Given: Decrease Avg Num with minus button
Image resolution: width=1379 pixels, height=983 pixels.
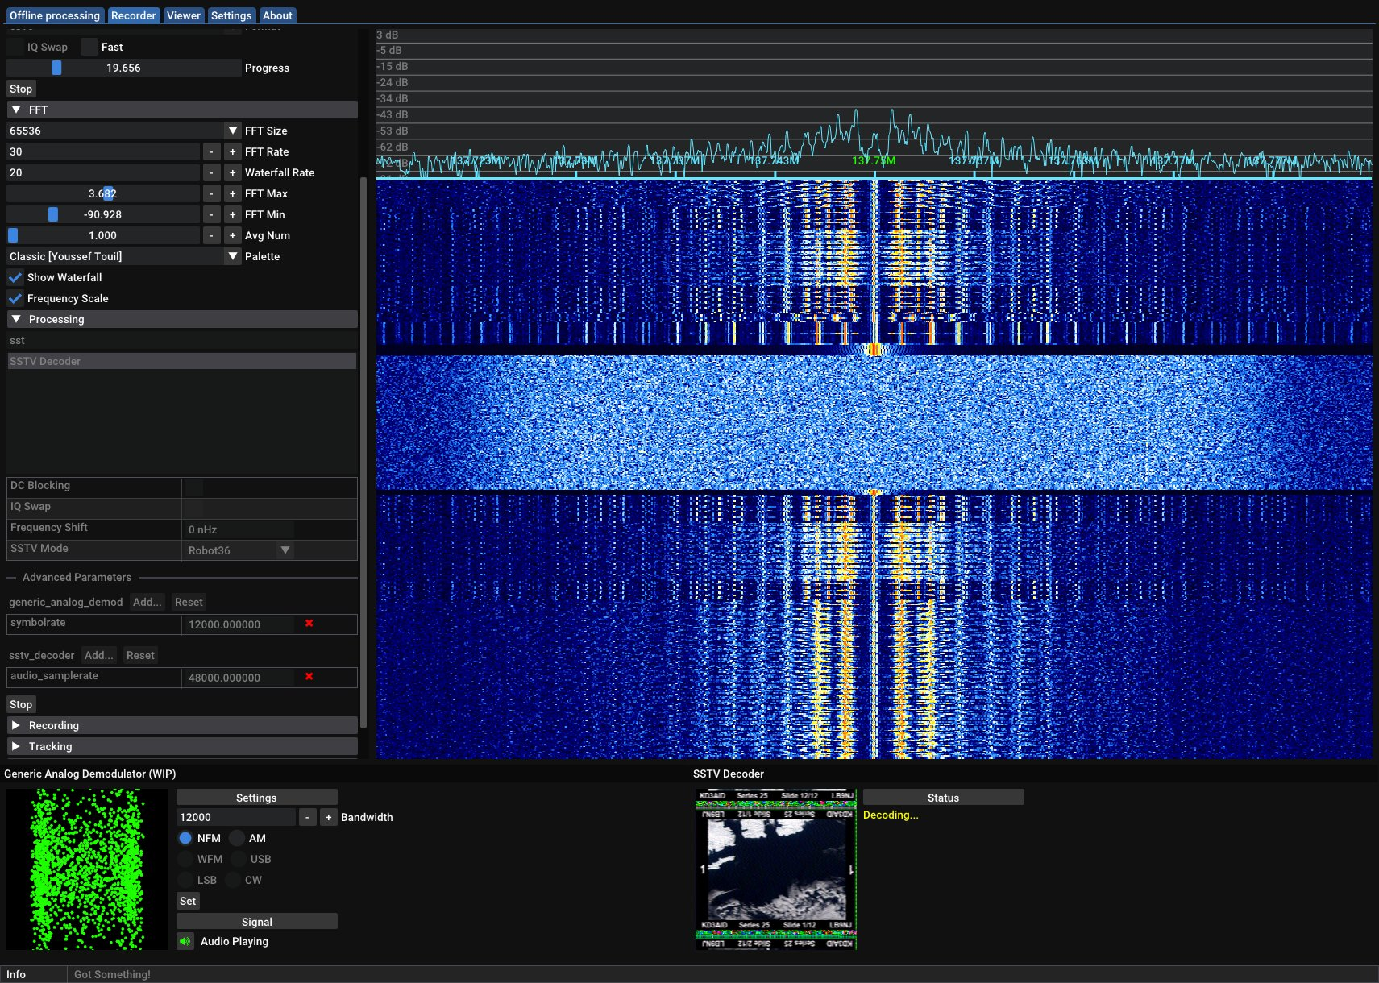Looking at the screenshot, I should point(211,235).
